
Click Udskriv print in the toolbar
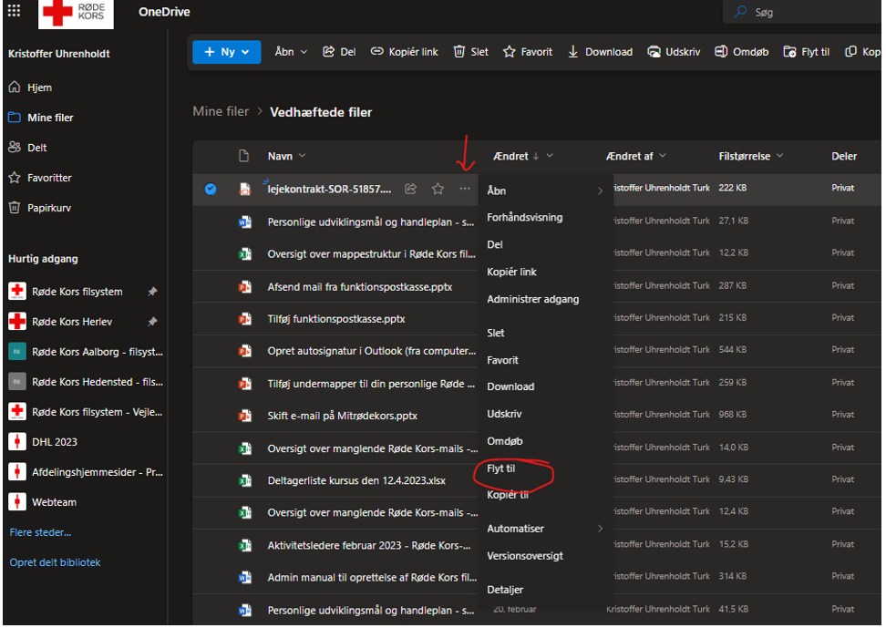coord(674,52)
